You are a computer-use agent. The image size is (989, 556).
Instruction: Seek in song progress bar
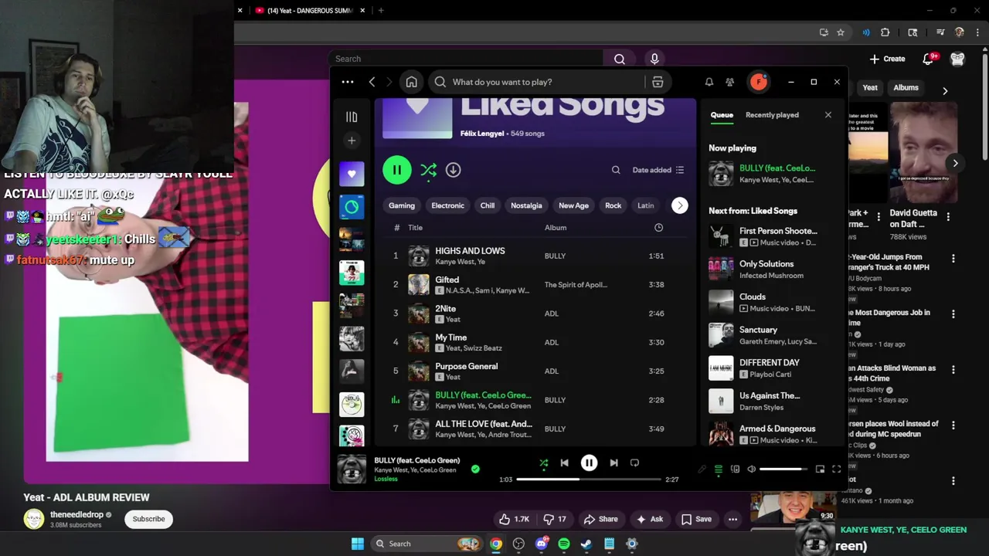(x=589, y=480)
